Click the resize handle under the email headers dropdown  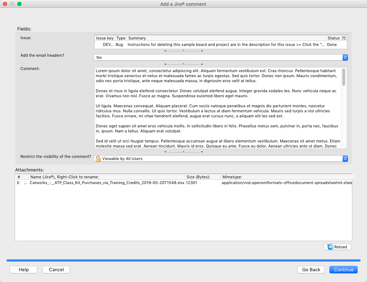point(183,64)
